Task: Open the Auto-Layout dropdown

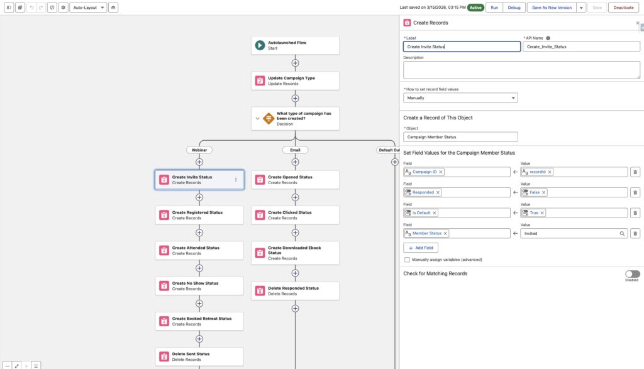Action: [x=87, y=8]
